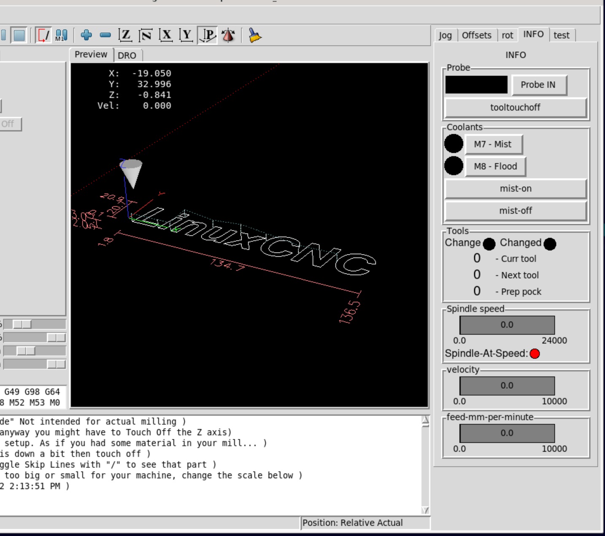Screen dimensions: 605x536
Task: Toggle optional pause M1
Action: 61,35
